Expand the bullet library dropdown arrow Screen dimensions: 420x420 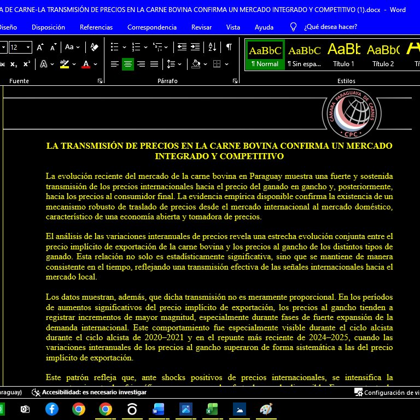(x=124, y=48)
